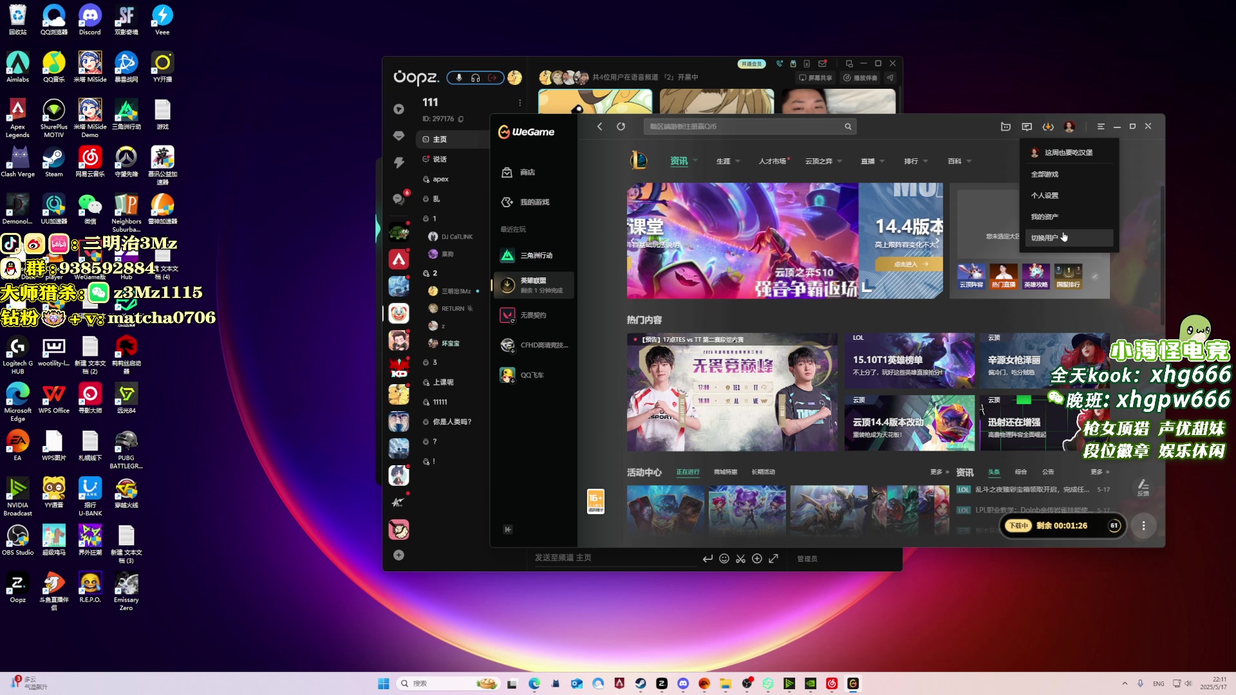Viewport: 1236px width, 695px height.
Task: Open download options three-dot menu
Action: [1143, 526]
